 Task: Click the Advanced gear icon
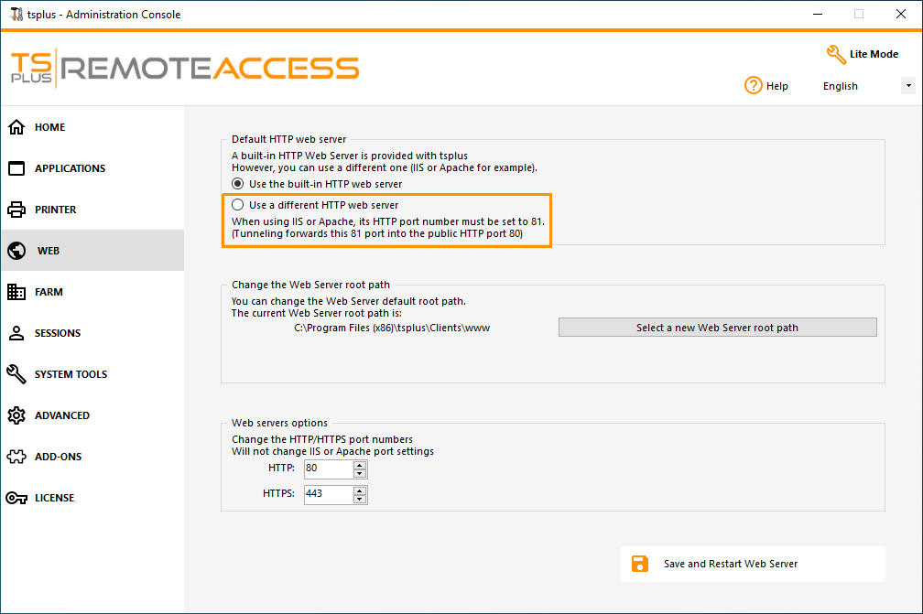point(16,415)
